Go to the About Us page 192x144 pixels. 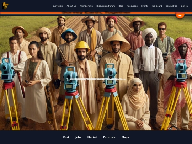pos(71,6)
